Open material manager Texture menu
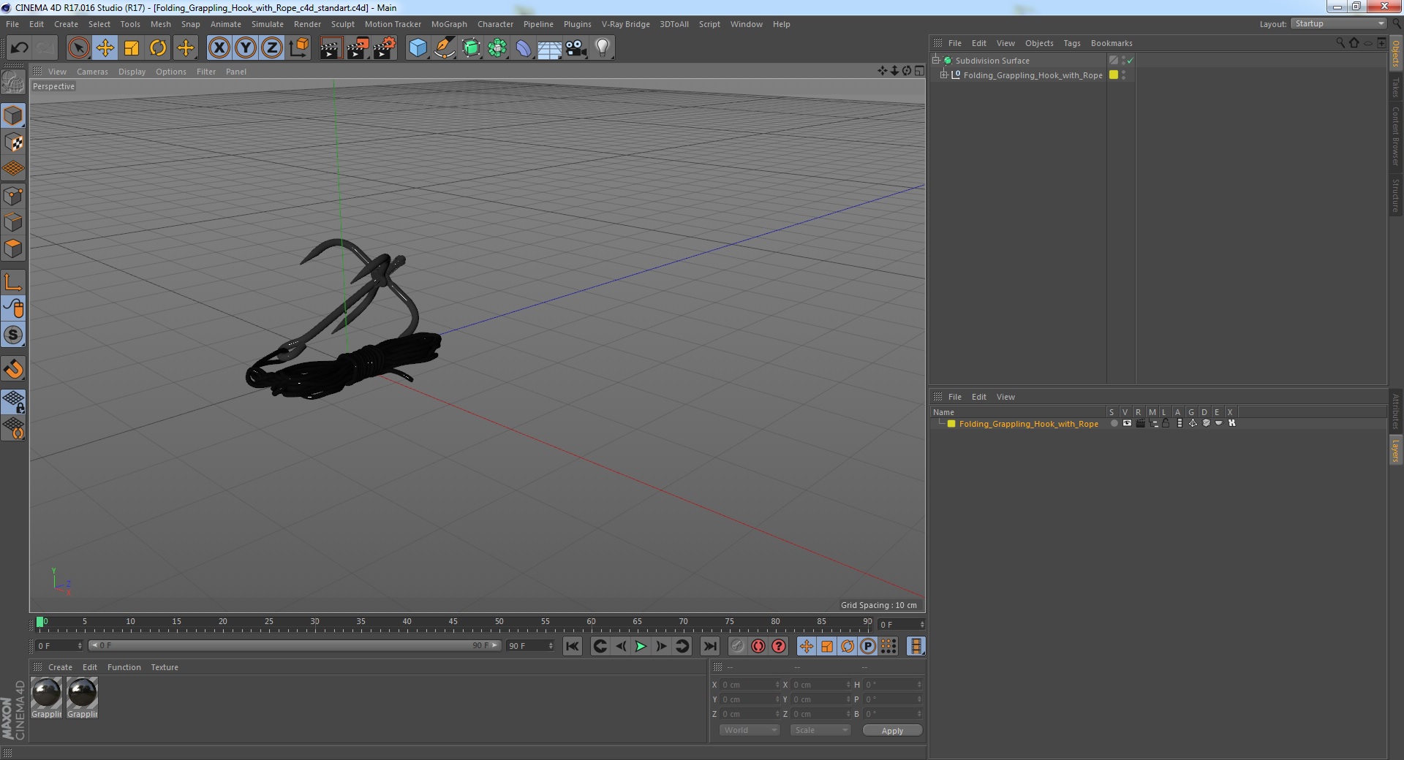Screen dimensions: 1404x760 165,667
